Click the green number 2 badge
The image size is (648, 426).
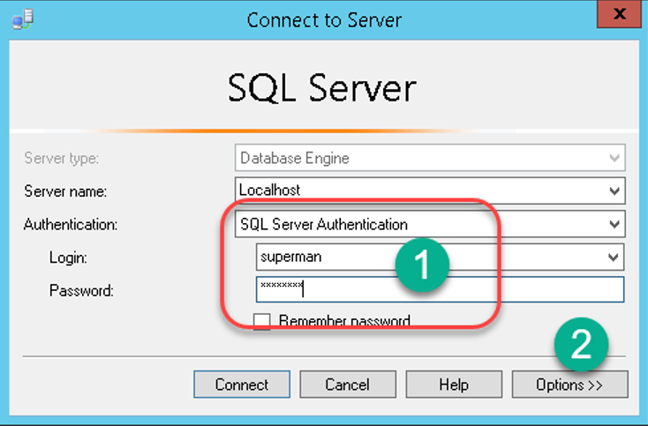pyautogui.click(x=581, y=344)
